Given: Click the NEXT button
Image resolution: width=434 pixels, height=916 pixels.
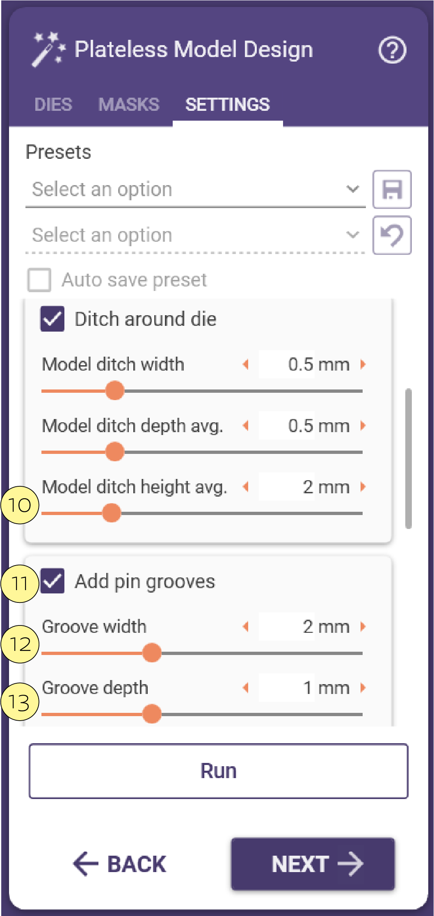Looking at the screenshot, I should (313, 864).
